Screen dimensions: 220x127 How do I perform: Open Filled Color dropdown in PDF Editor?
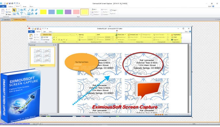click(x=121, y=35)
